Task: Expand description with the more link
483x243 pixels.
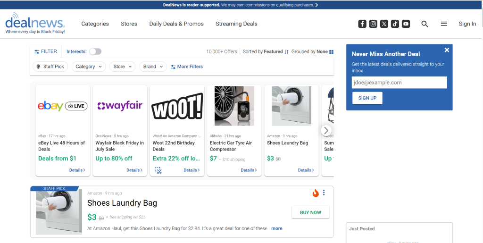Action: click(276, 228)
